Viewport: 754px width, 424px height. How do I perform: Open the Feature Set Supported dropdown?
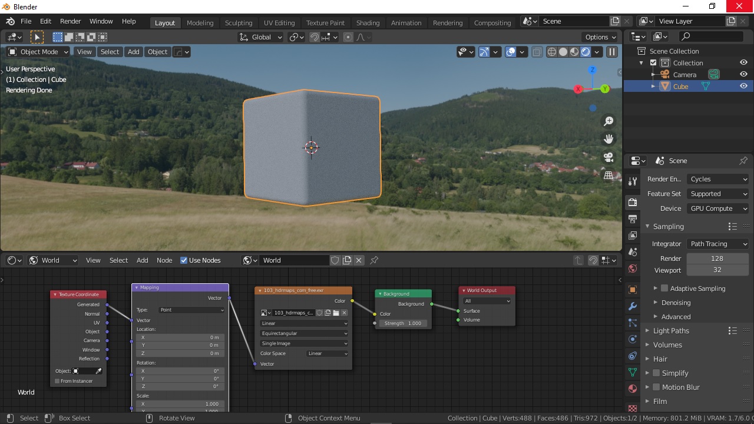click(x=717, y=194)
